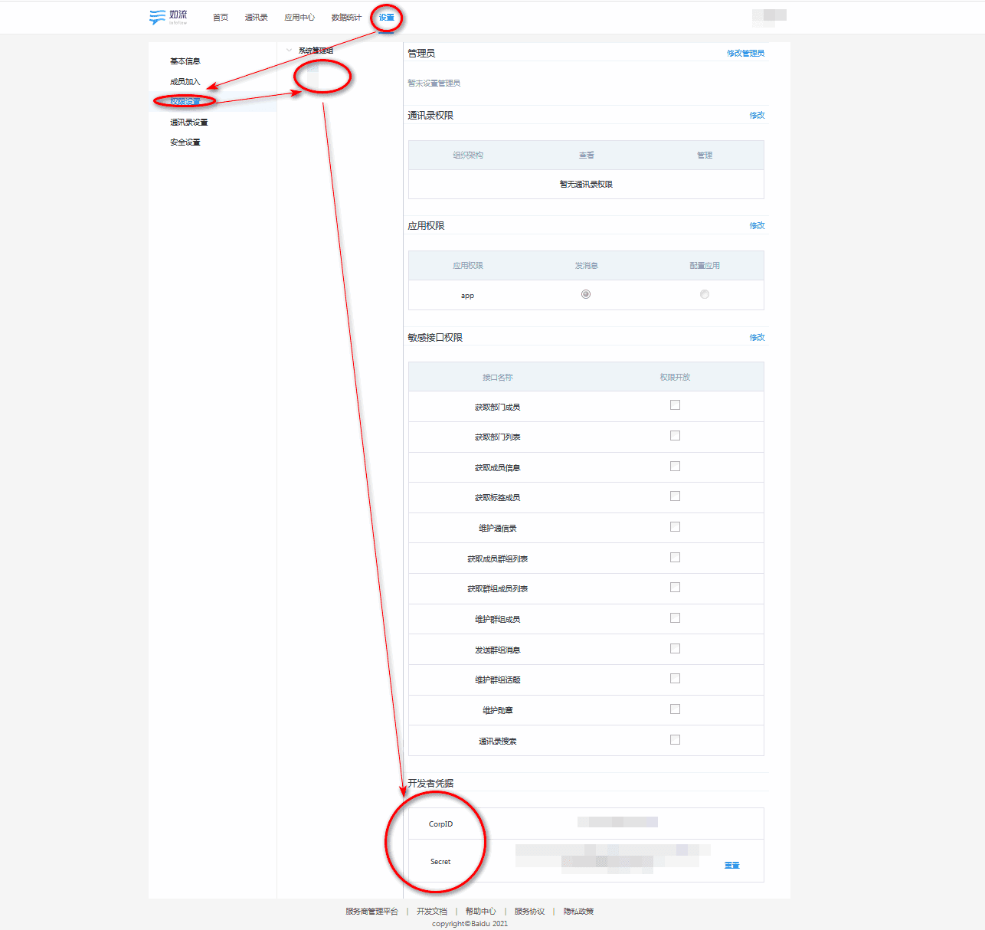Screen dimensions: 985x930
Task: Click the 暂无通讯录权限 table cell
Action: tap(586, 185)
